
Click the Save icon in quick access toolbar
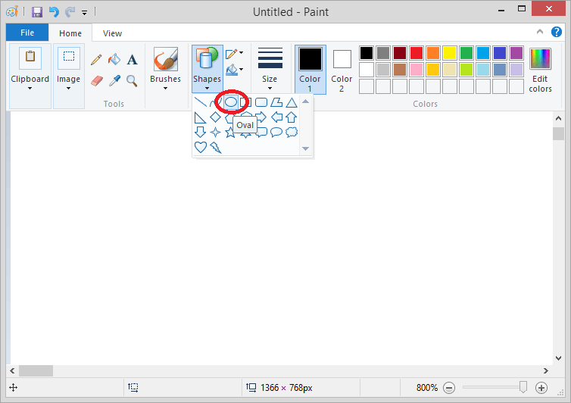point(37,12)
